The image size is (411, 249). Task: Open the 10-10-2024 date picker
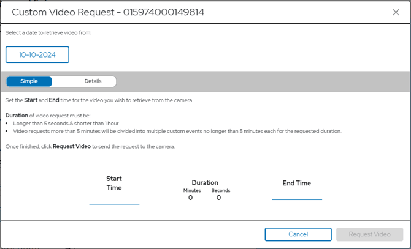(37, 54)
